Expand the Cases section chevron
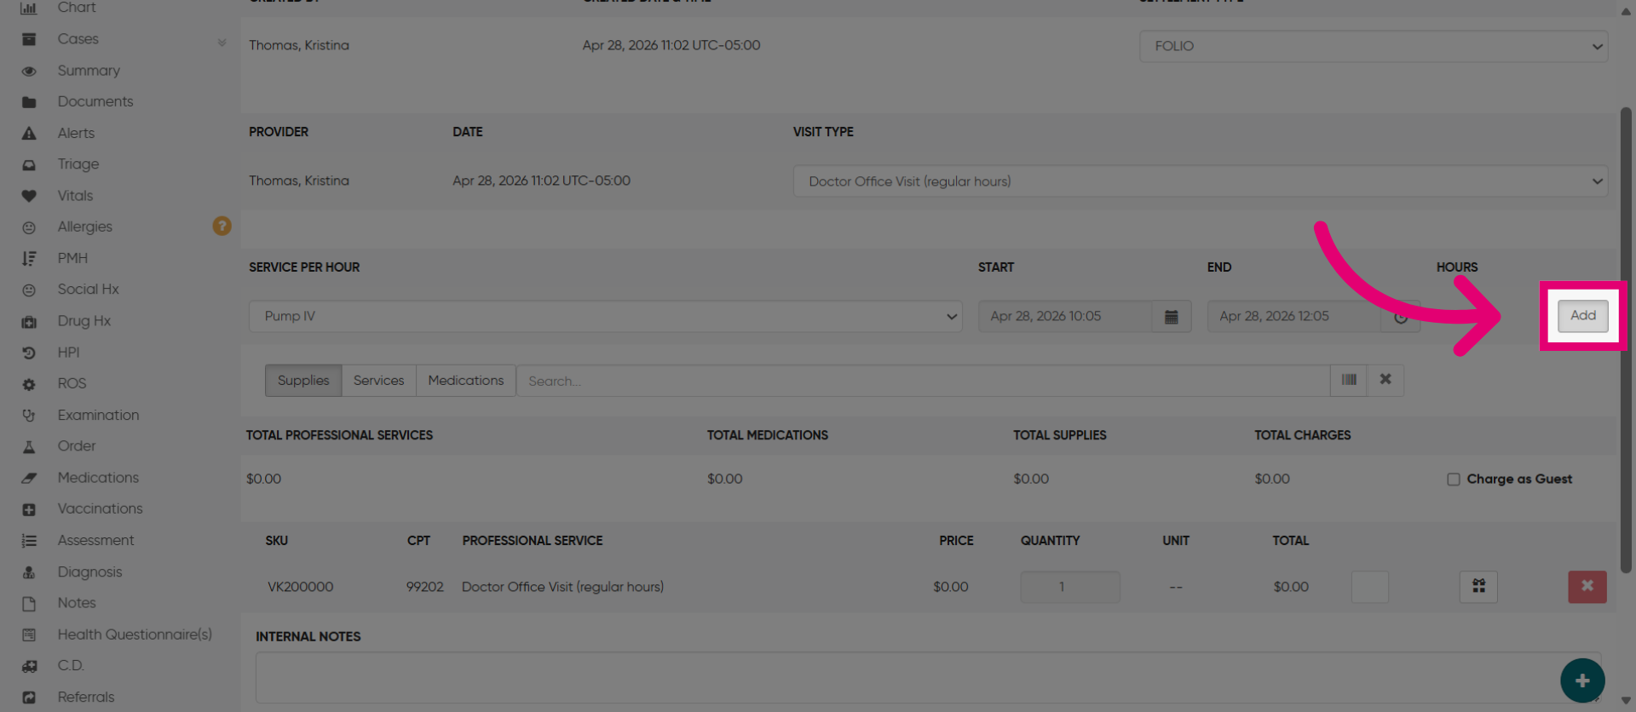 tap(222, 42)
